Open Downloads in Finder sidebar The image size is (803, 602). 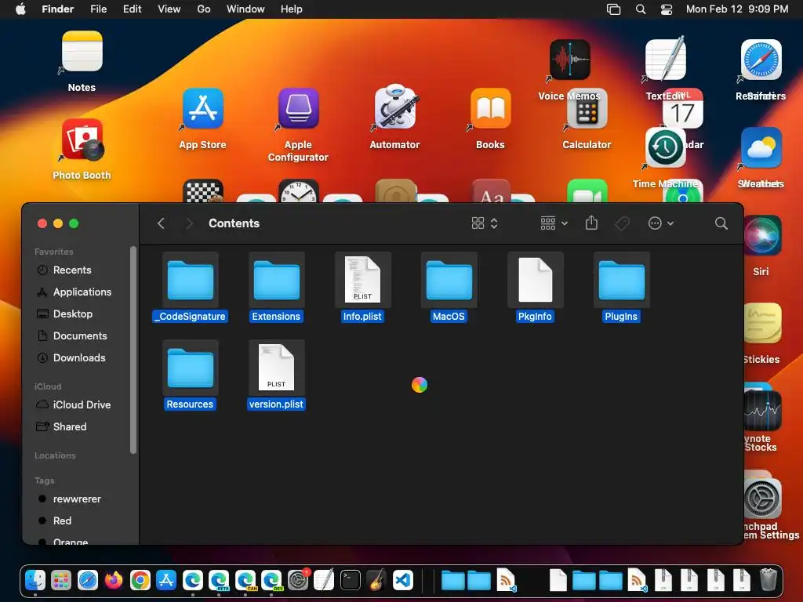tap(79, 357)
